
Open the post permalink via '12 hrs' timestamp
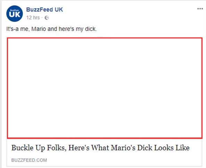pos(33,18)
